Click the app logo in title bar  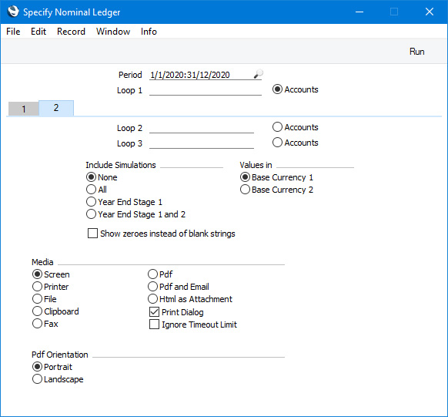pyautogui.click(x=13, y=12)
